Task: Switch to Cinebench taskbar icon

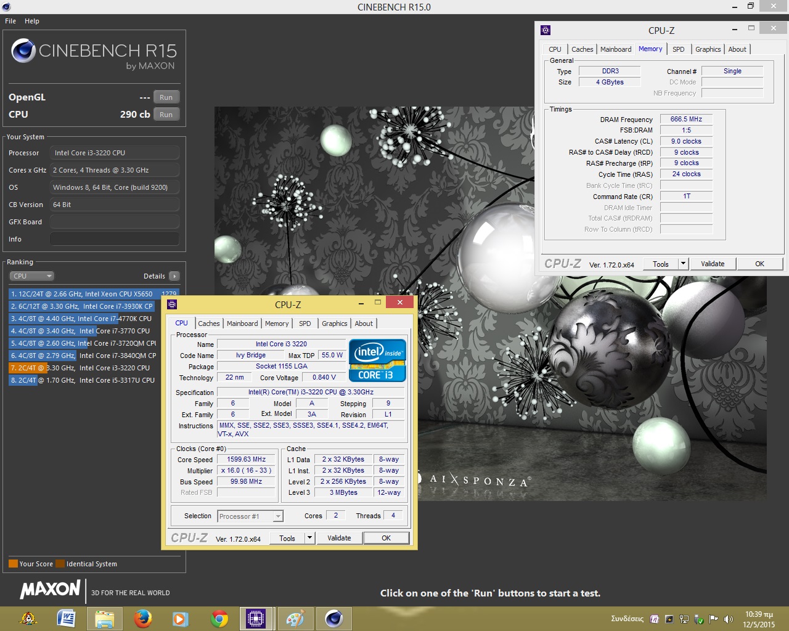Action: [x=333, y=618]
